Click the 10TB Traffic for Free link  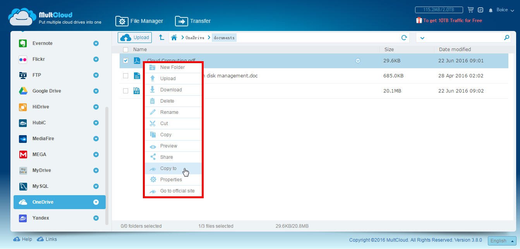453,21
